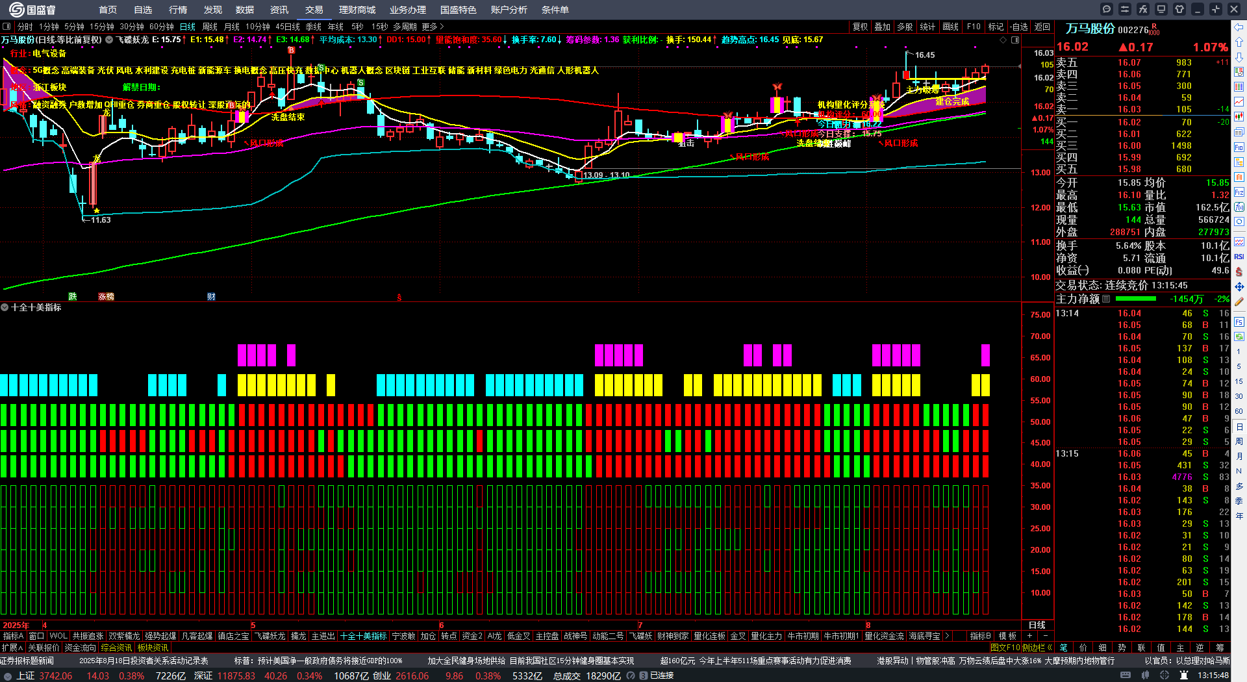Click the left arrow back icon
The width and height of the screenshot is (1247, 682).
point(1239,27)
